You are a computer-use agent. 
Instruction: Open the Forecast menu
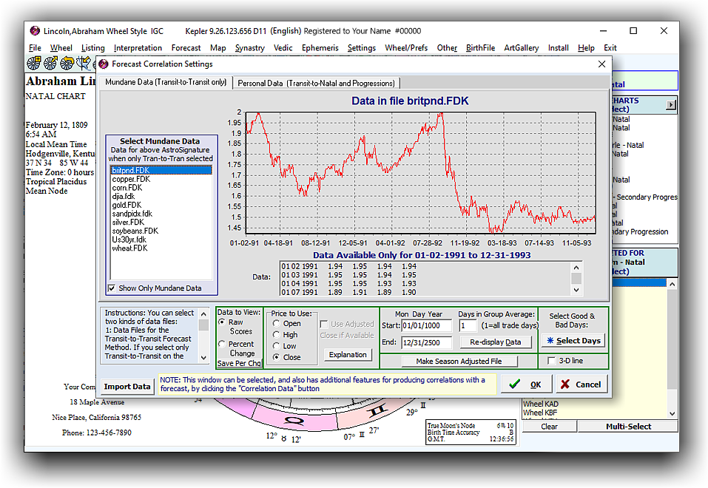[186, 48]
